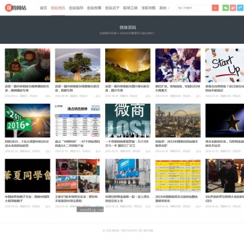Image resolution: width=244 pixels, height=244 pixels.
Task: Click the red site logo
Action: click(16, 8)
